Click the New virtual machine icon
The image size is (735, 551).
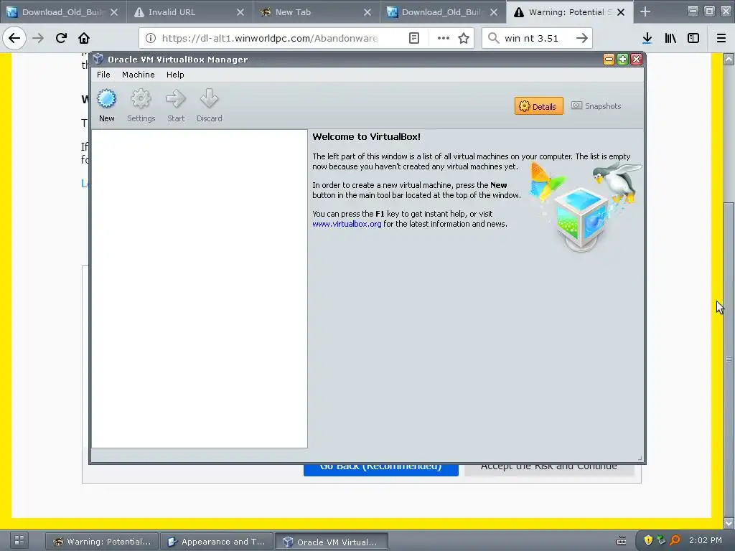click(x=106, y=99)
